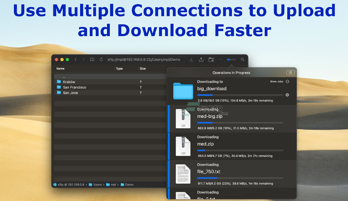Collapse jobs with the circled minus icon
The height and width of the screenshot is (201, 348).
pos(287,81)
